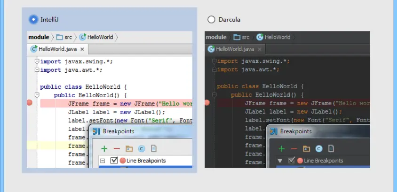
Task: Click "JLabel label = new JLabel();" in IntelliJ preview
Action: (x=117, y=112)
